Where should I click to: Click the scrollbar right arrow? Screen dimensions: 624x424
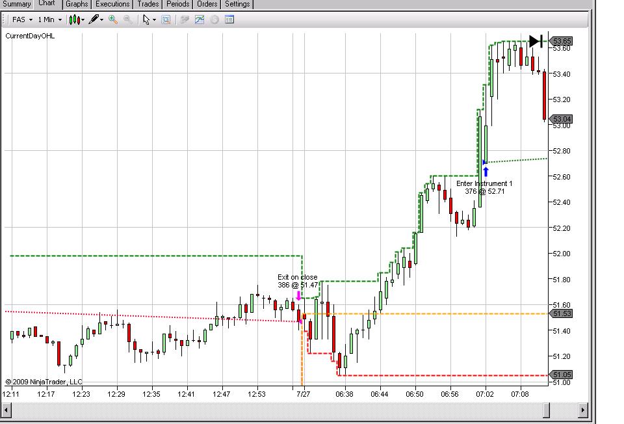583,410
